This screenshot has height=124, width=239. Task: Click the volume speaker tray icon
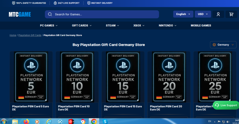coord(228,122)
